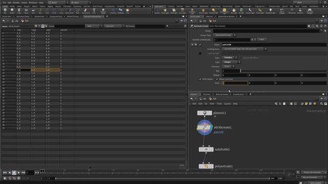Image resolution: width=328 pixels, height=184 pixels.
Task: Open the Type Integer dropdown
Action: [231, 62]
